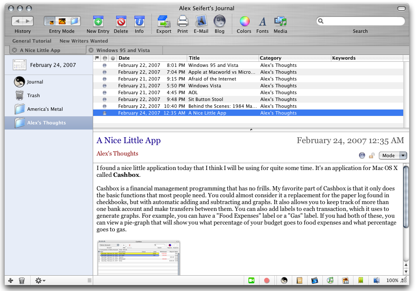
Task: Click the Delete entry icon
Action: click(121, 21)
